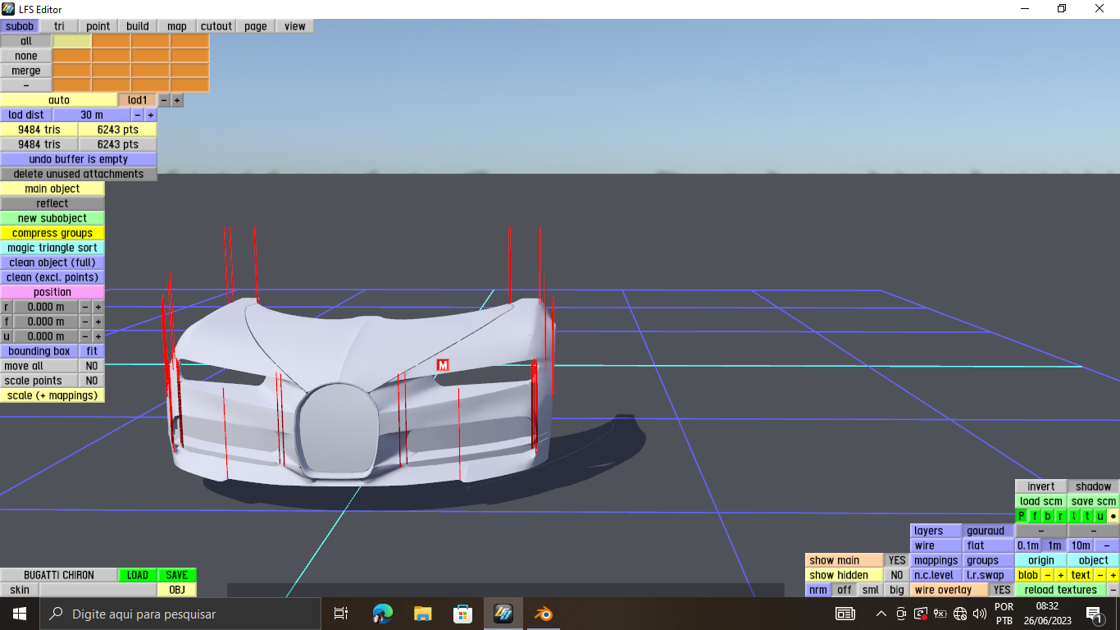Select the green P view button
Screen dimensions: 1120x630
pos(1022,516)
